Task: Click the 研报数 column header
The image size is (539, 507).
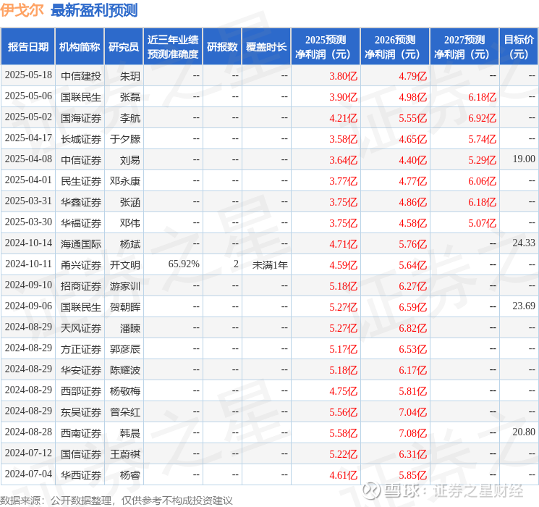Action: tap(222, 47)
